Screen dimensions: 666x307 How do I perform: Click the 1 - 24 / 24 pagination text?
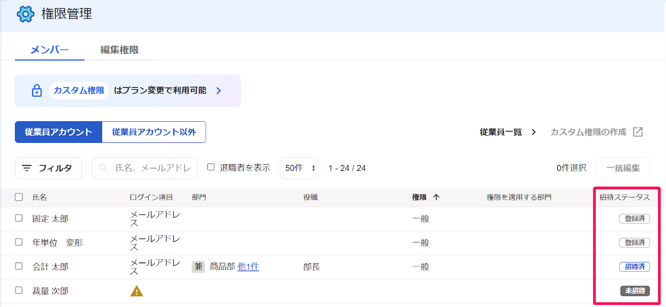pos(347,168)
